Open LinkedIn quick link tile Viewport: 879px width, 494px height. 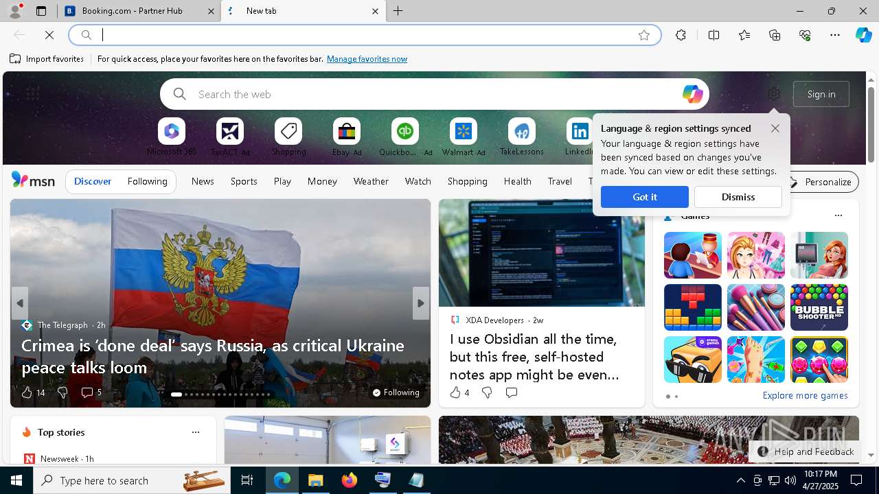click(579, 137)
